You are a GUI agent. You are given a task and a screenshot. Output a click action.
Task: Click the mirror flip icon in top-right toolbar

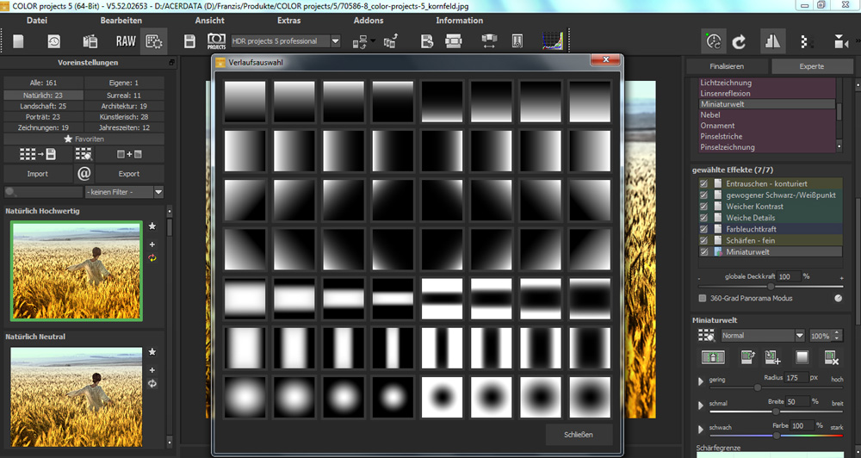point(771,40)
